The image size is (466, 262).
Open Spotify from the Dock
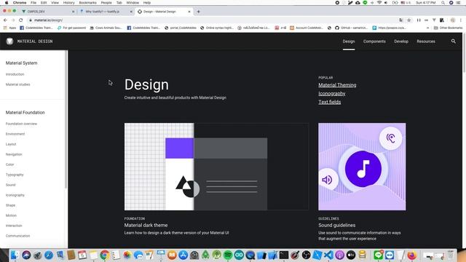(228, 255)
